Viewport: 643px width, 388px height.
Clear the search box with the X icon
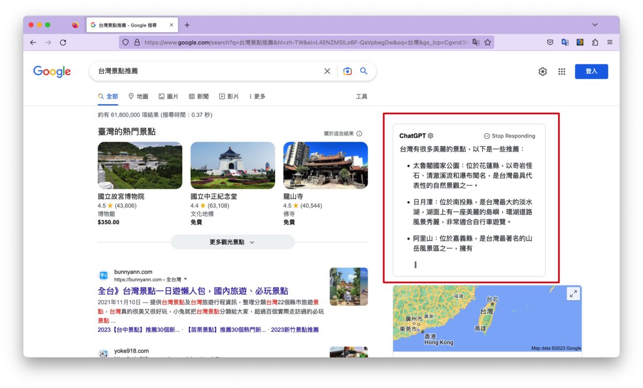tap(327, 71)
